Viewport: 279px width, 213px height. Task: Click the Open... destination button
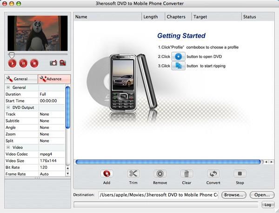pyautogui.click(x=262, y=195)
